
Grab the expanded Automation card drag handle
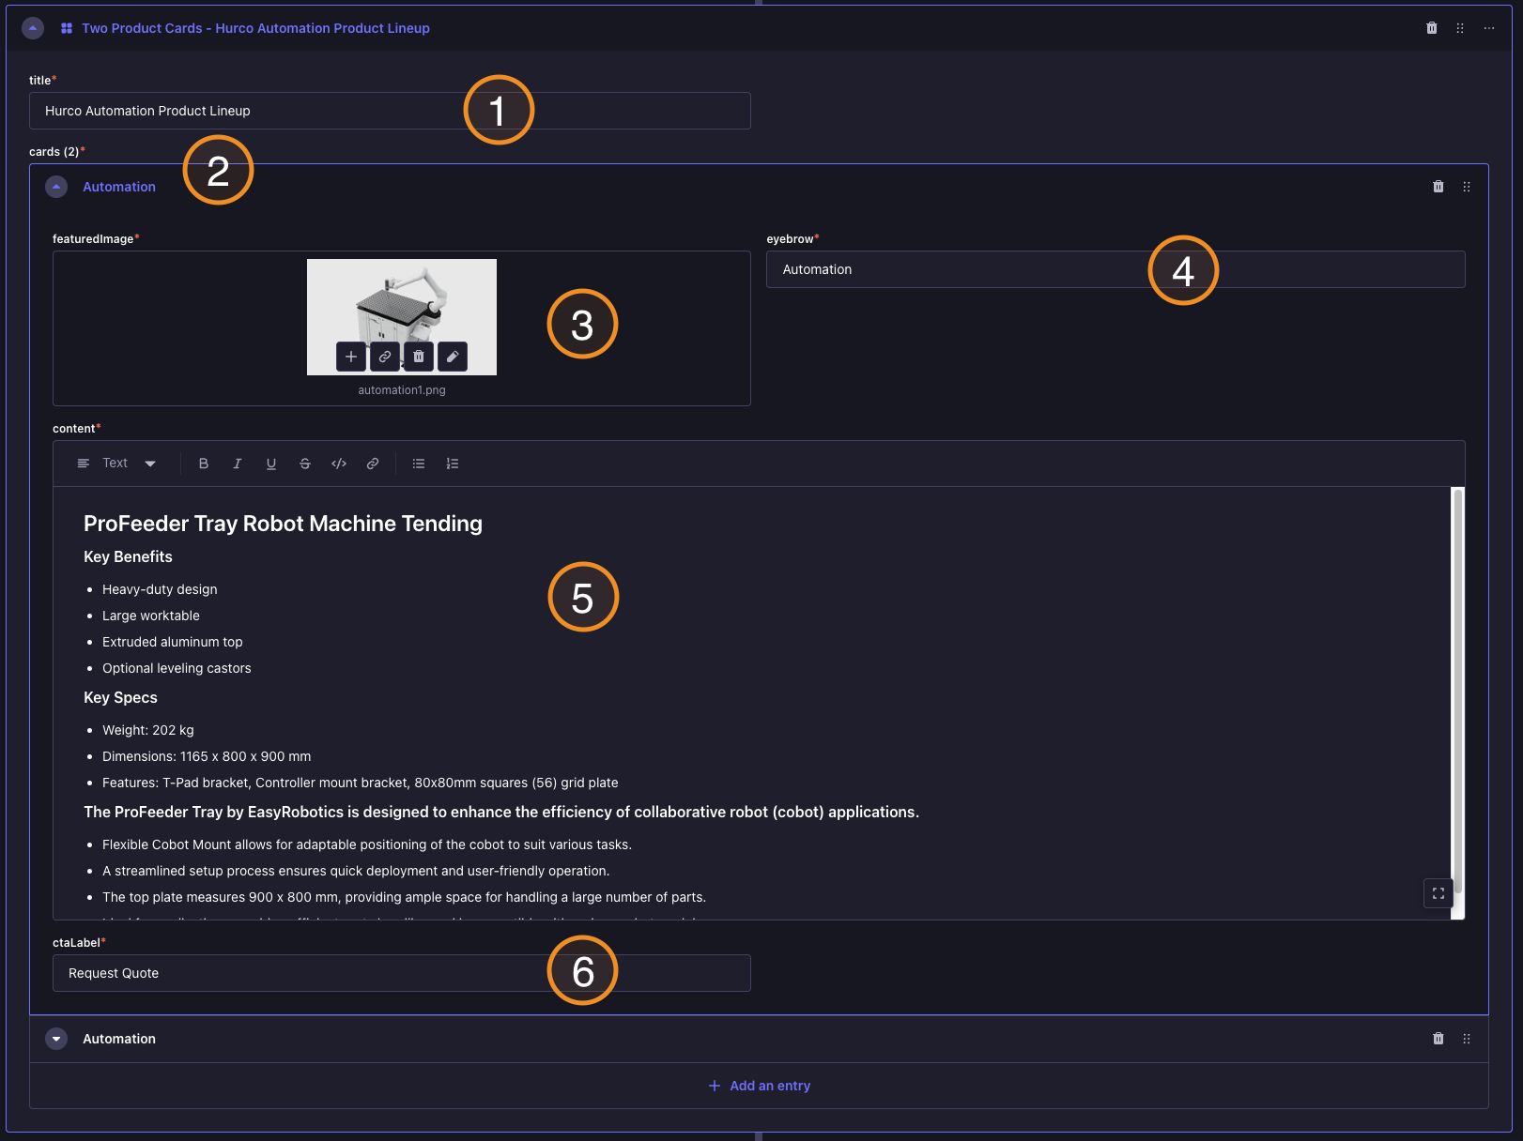coord(1467,187)
